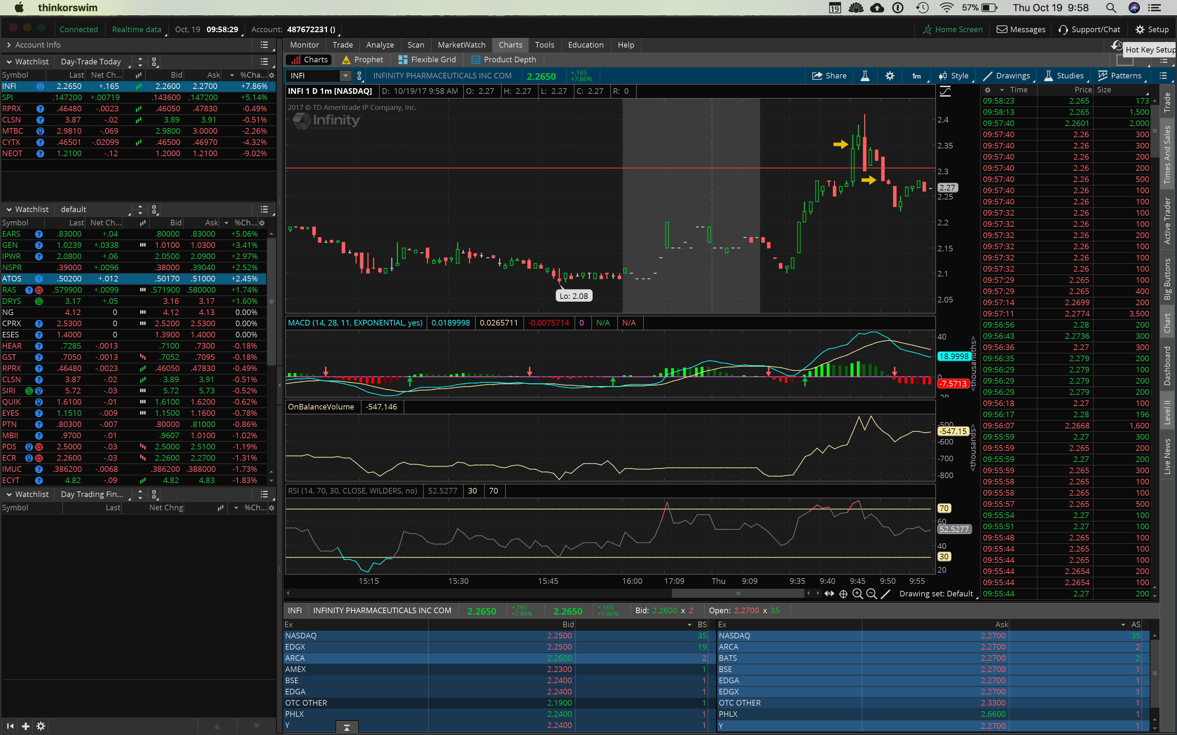Click the flask Edit Studies icon
The width and height of the screenshot is (1177, 735).
(865, 76)
